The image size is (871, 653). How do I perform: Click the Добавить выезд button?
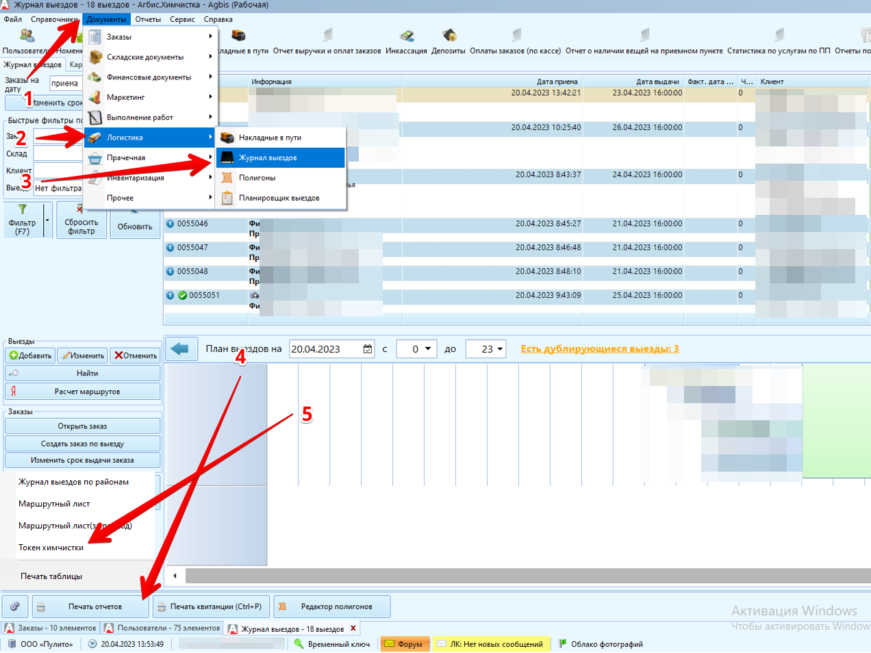click(x=31, y=355)
